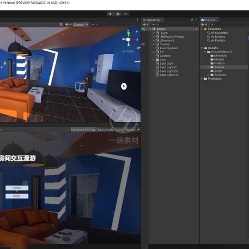Screen dimensions: 249x249
Task: Toggle the gizmo rotation lock icon
Action: (x=137, y=32)
